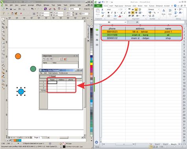This screenshot has width=187, height=149.
Task: Click the Save icon in CorelDRAW toolbar
Action: (11, 9)
